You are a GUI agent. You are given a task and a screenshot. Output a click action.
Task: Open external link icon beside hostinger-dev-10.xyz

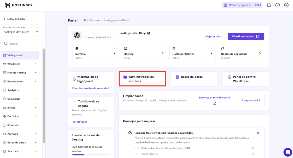click(x=149, y=33)
